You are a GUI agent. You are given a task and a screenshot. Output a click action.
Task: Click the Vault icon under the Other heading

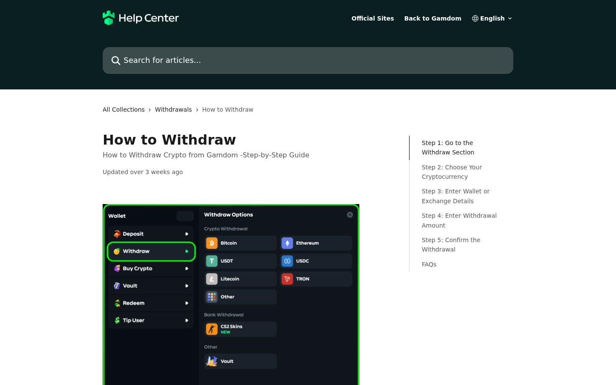tap(212, 361)
